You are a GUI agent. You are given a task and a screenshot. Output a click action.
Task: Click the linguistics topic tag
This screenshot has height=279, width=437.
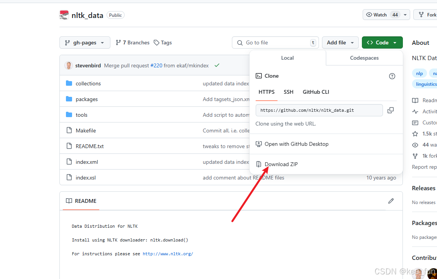click(x=425, y=84)
